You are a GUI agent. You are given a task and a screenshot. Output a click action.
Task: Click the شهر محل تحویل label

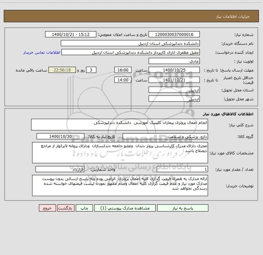point(239,99)
